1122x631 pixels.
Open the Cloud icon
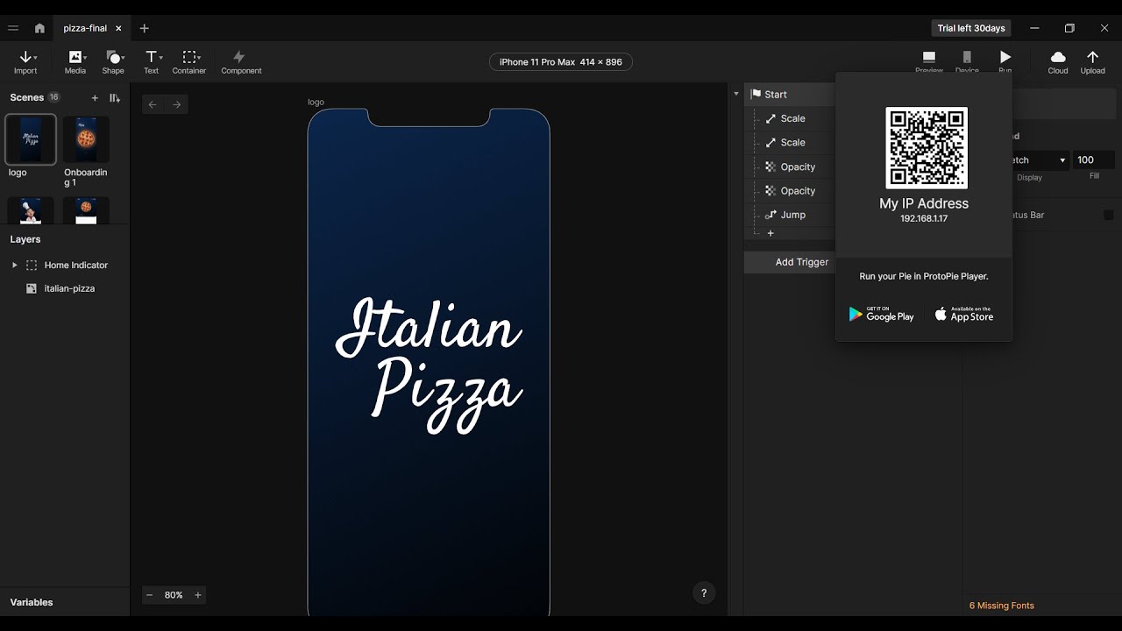click(1058, 57)
